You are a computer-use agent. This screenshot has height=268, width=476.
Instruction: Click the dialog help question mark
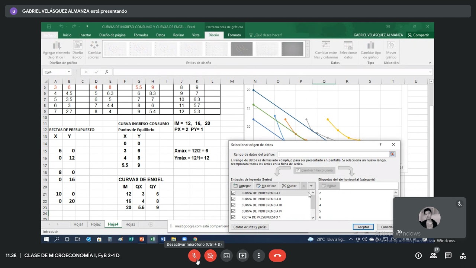click(380, 144)
